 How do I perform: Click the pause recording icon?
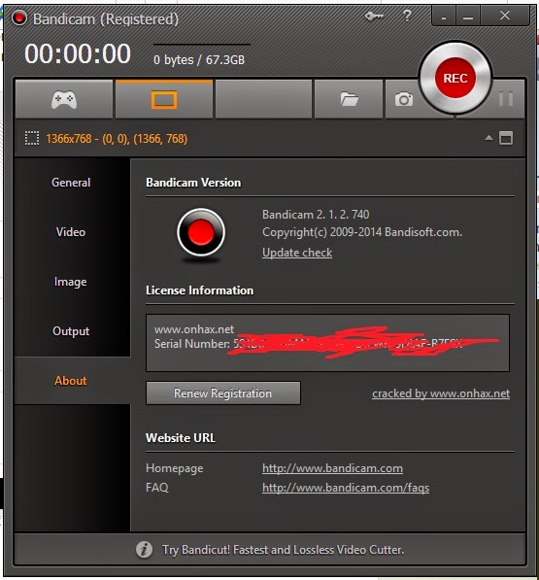[x=506, y=99]
